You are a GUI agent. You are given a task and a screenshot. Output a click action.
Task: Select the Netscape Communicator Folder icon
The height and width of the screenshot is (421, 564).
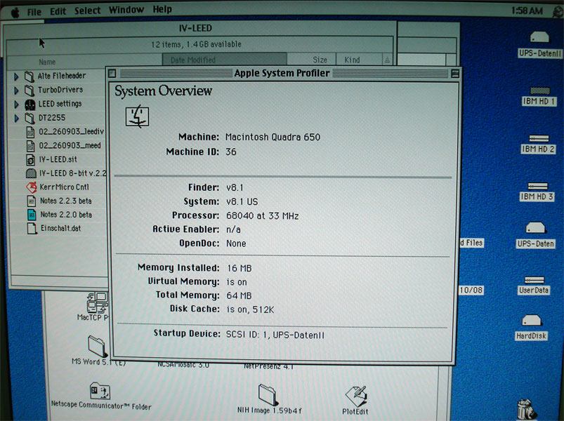[100, 391]
